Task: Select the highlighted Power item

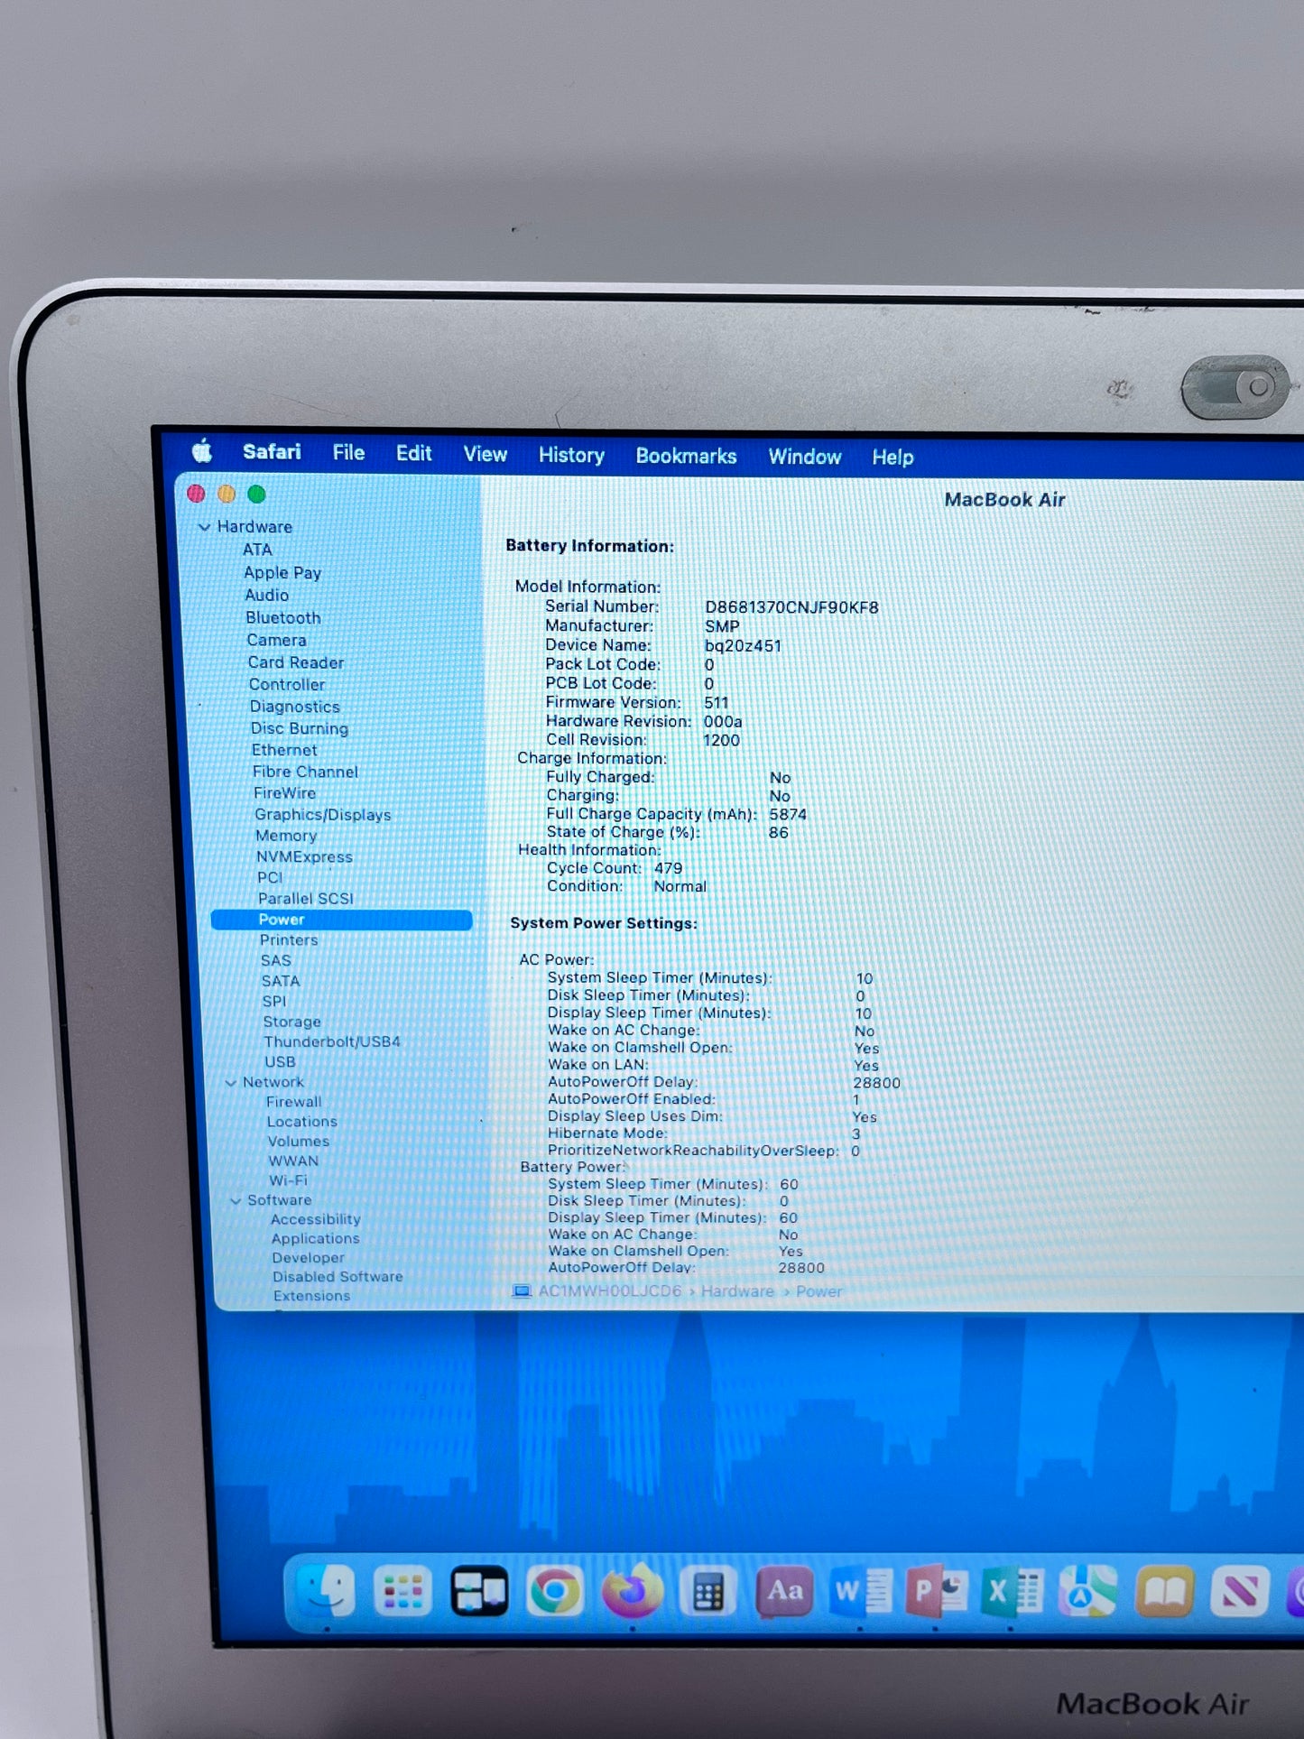Action: pos(341,920)
